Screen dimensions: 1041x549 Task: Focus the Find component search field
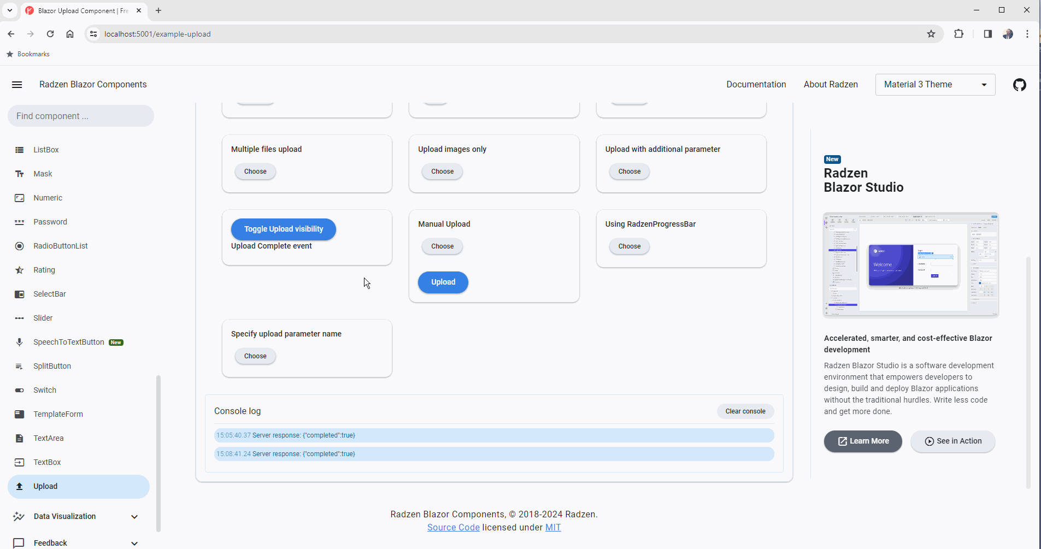[81, 116]
